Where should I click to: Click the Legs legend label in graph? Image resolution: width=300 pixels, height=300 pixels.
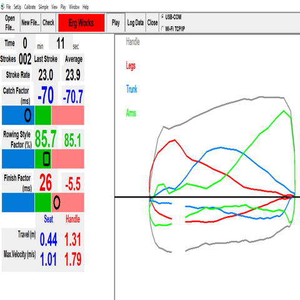[131, 66]
